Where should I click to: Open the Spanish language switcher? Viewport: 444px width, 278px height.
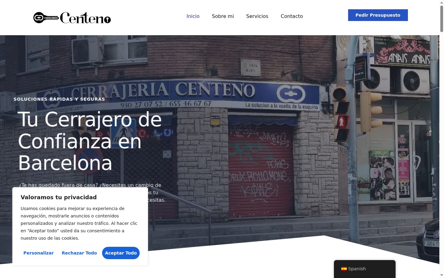tap(365, 269)
